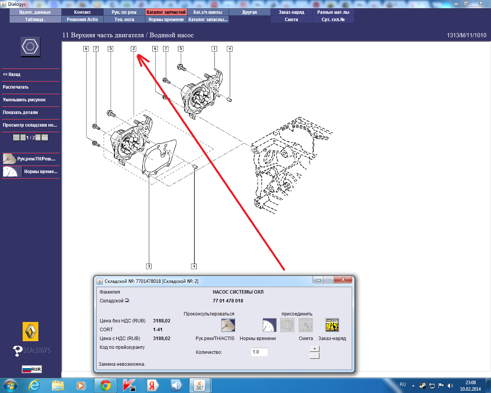The width and height of the screenshot is (491, 393).
Task: Select callout number 3 in the diagram
Action: (x=149, y=266)
